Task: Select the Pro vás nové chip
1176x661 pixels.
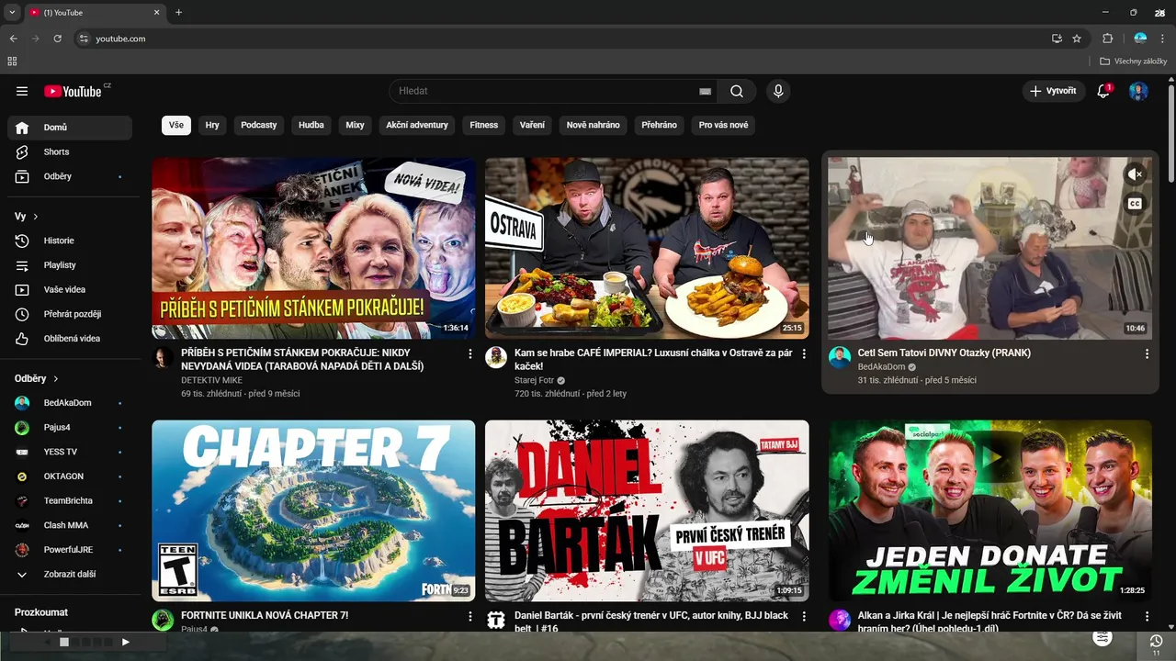Action: [x=723, y=125]
